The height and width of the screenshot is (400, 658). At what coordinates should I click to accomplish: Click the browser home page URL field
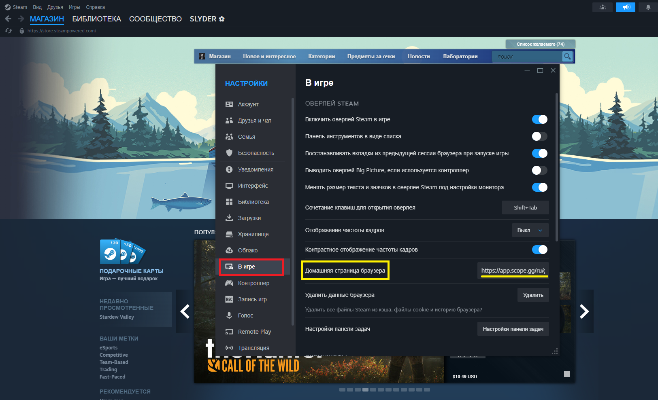(x=513, y=271)
